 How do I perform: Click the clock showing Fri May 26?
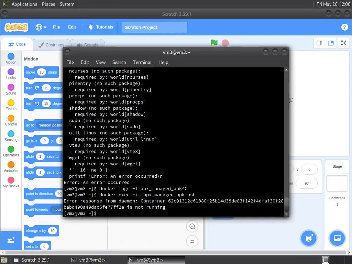333,4
